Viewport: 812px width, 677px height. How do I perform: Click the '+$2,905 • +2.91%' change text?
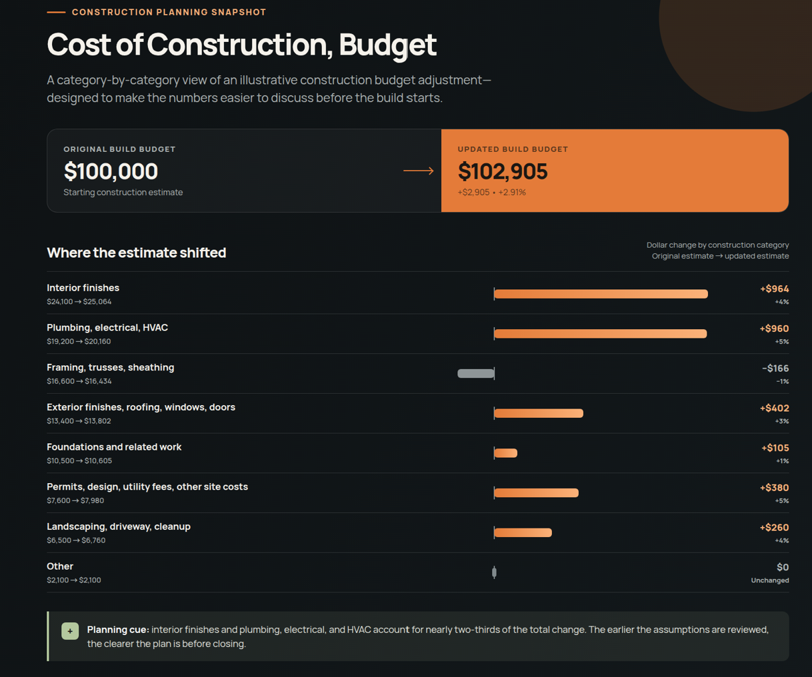[492, 192]
